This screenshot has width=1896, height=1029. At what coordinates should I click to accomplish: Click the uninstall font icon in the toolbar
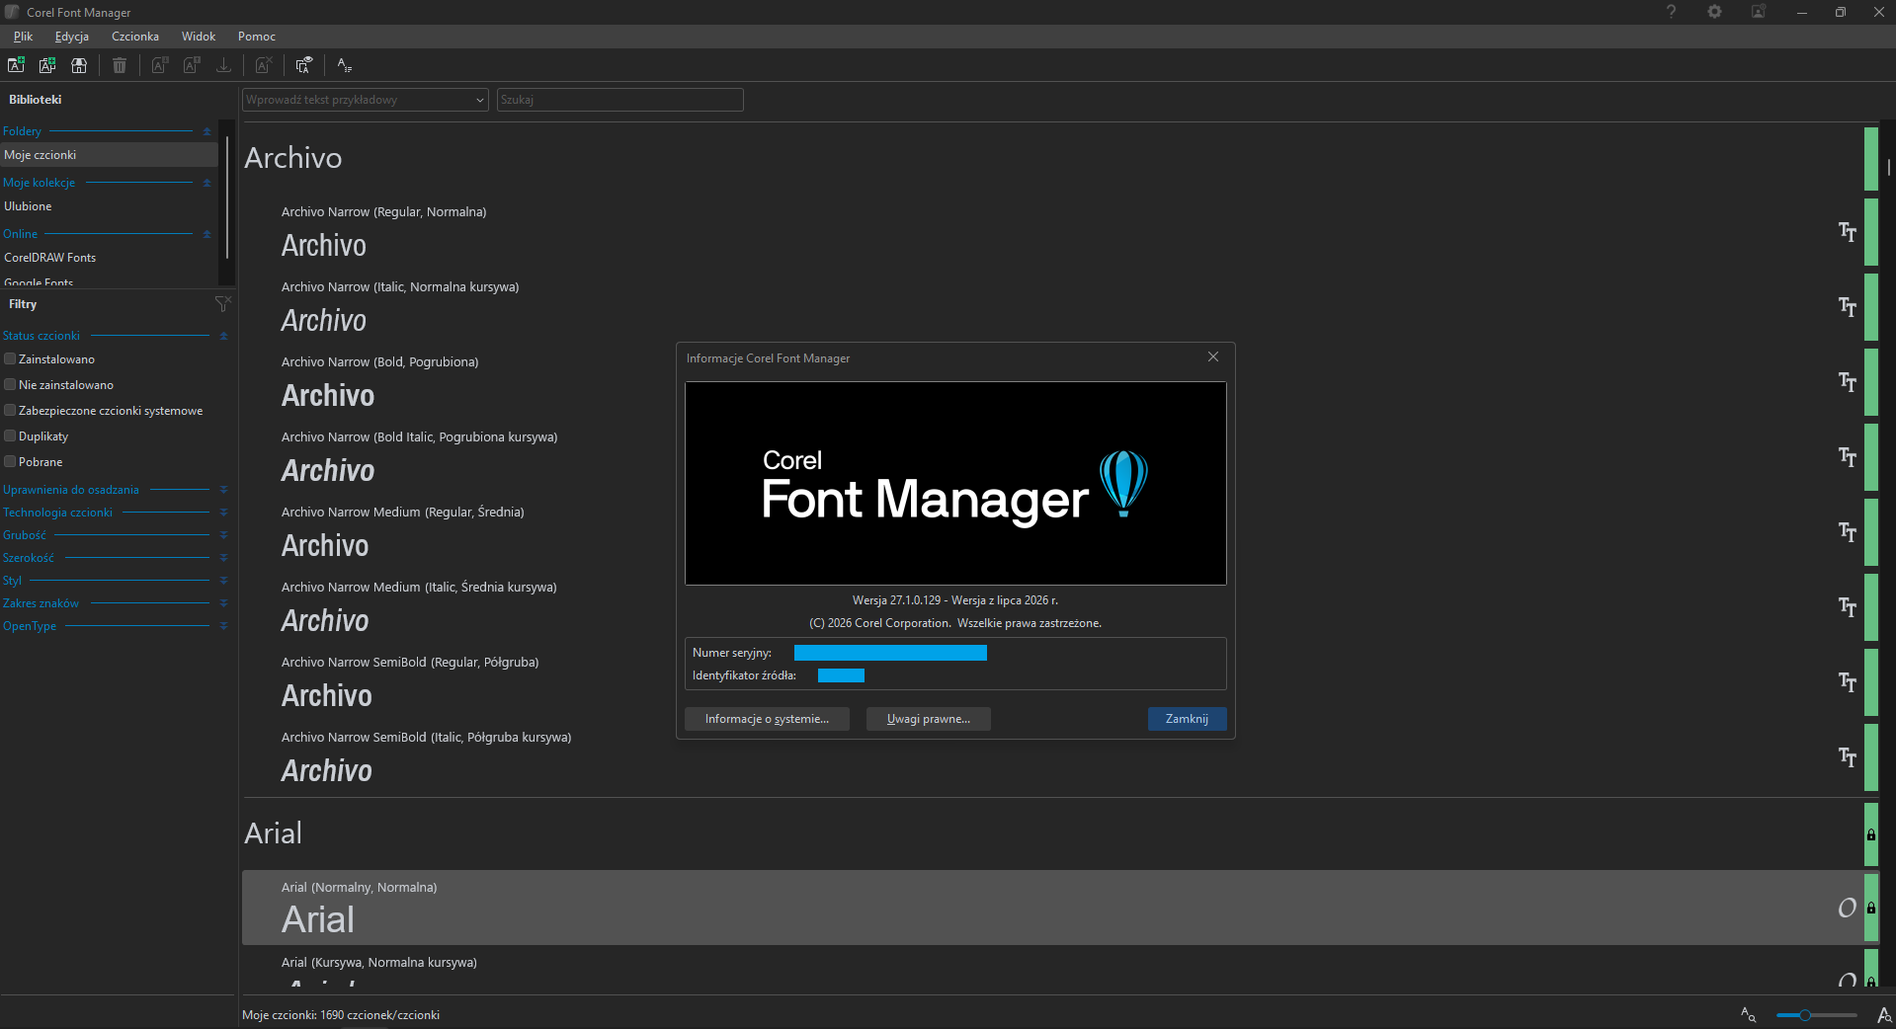192,65
